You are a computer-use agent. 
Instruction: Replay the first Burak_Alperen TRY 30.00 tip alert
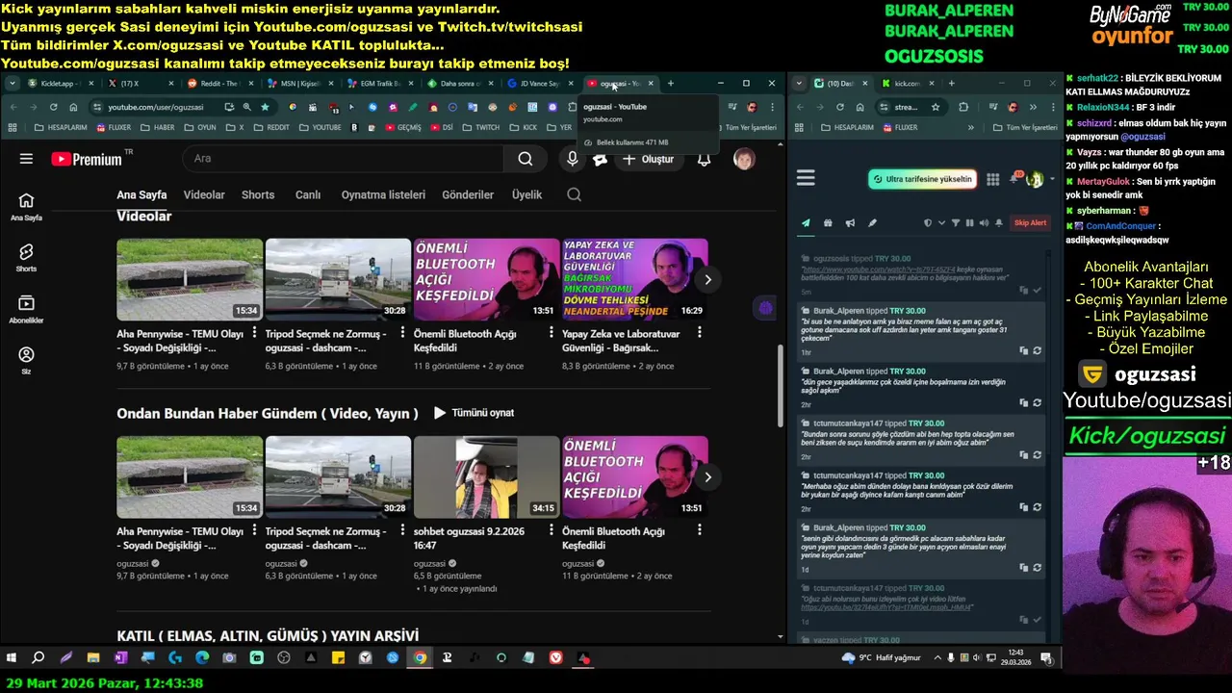coord(1037,351)
